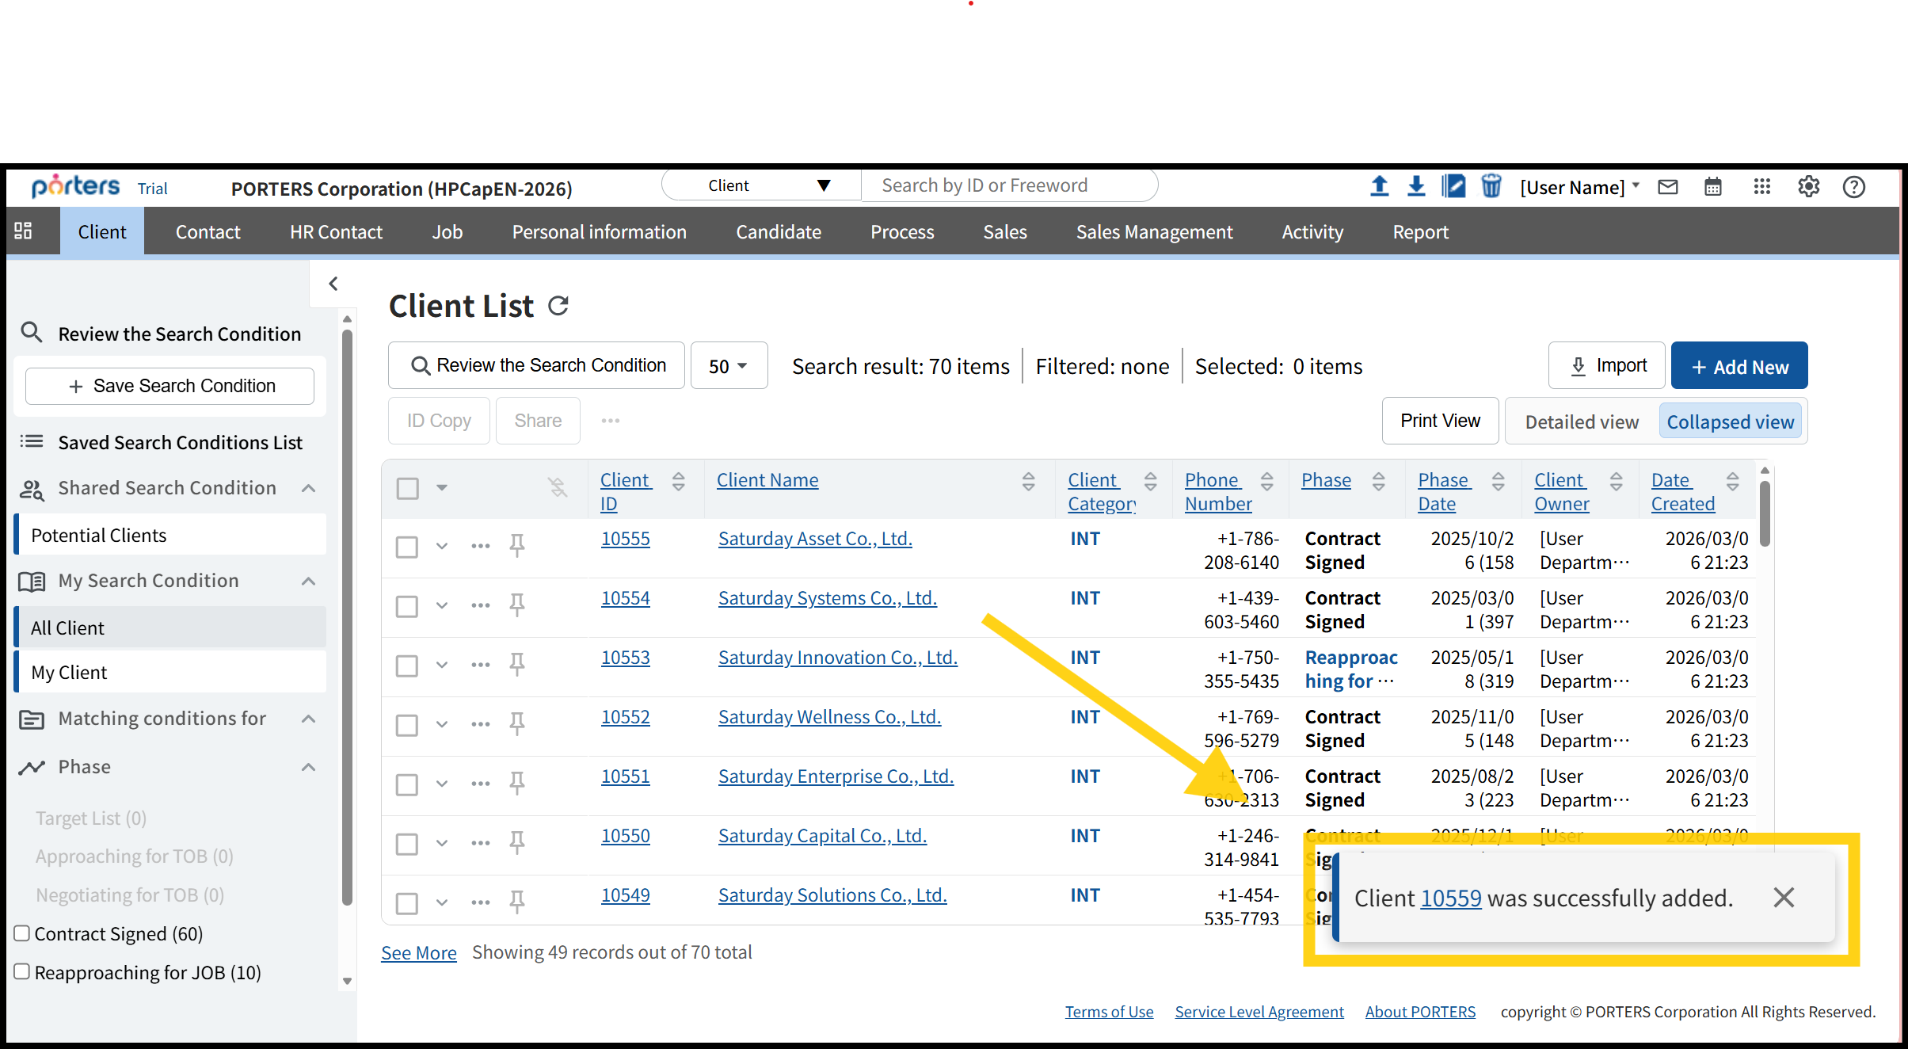This screenshot has width=1908, height=1049.
Task: Check the Contract Signed (60) checkbox
Action: 22,933
